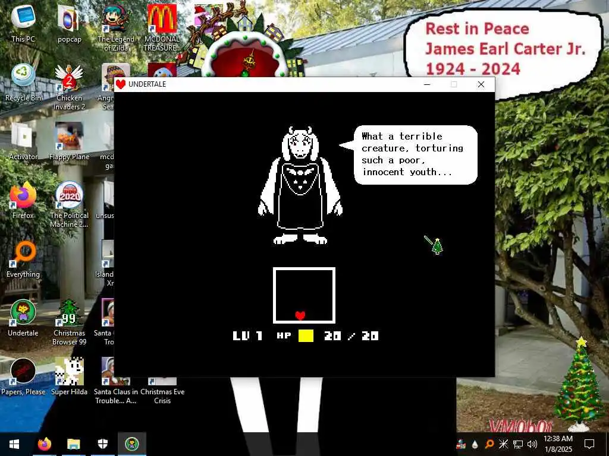The width and height of the screenshot is (609, 456).
Task: Select the Undertale desktop shortcut
Action: (23, 318)
